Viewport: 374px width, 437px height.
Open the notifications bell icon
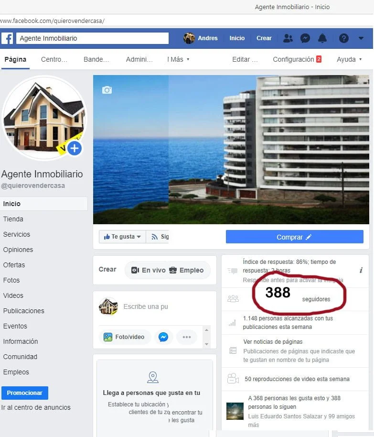tap(322, 38)
